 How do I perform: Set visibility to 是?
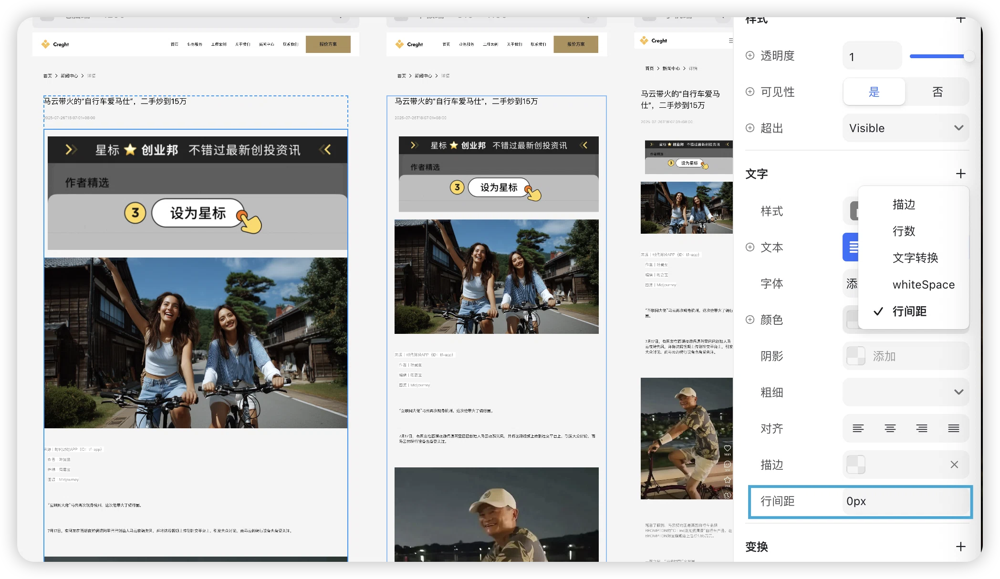874,92
